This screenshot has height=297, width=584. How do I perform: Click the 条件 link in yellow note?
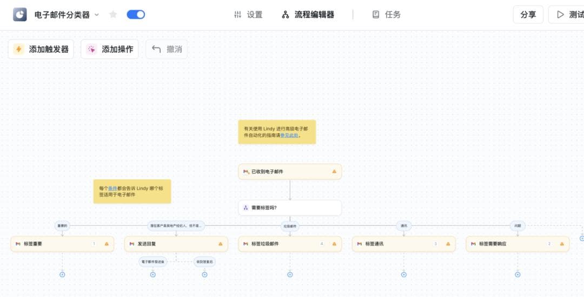112,188
